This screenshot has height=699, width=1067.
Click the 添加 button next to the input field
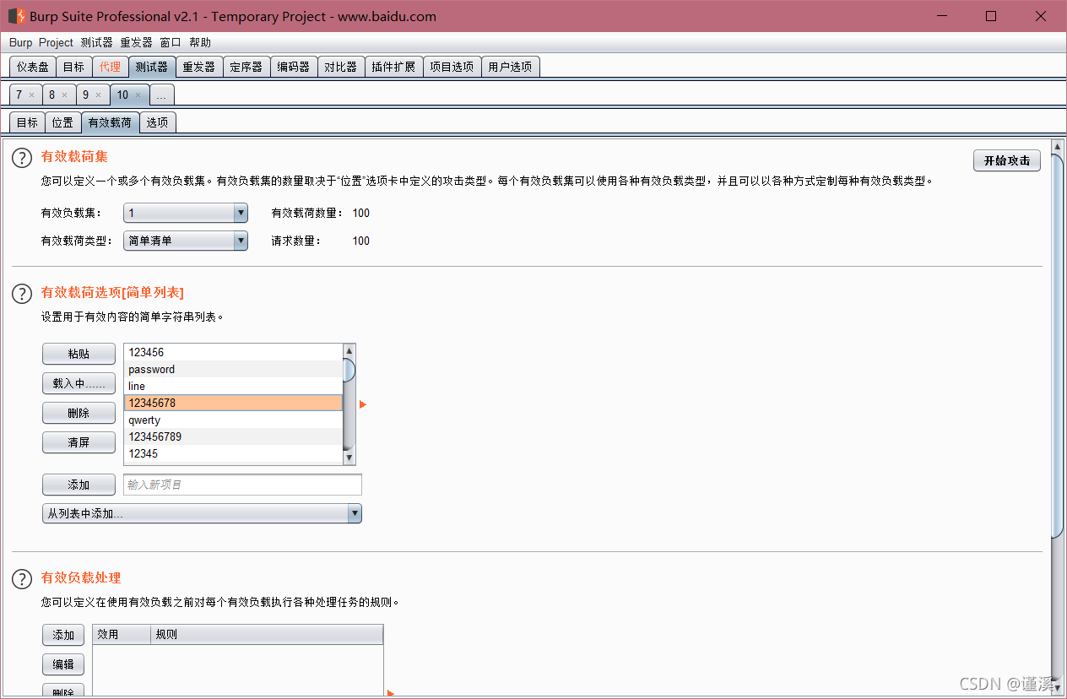(79, 485)
